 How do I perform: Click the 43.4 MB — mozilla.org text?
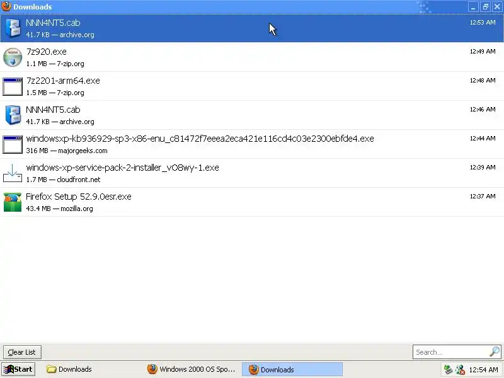pos(59,209)
